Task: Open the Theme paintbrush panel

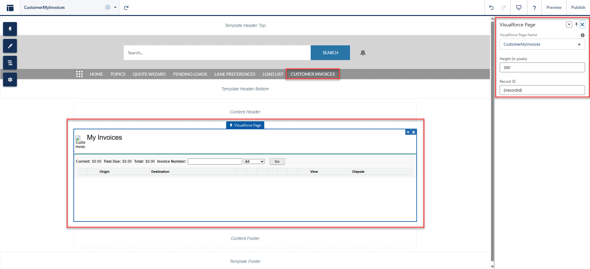Action: (x=10, y=46)
